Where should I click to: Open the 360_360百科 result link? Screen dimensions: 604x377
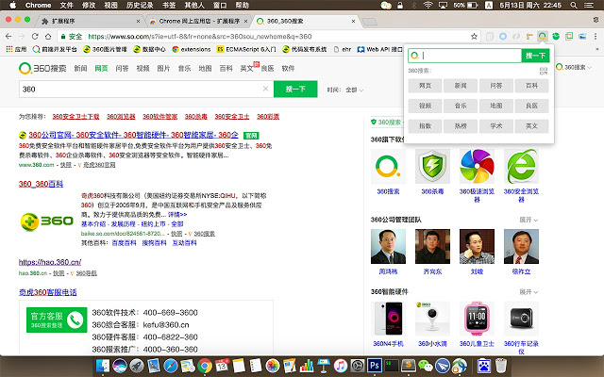click(x=41, y=184)
